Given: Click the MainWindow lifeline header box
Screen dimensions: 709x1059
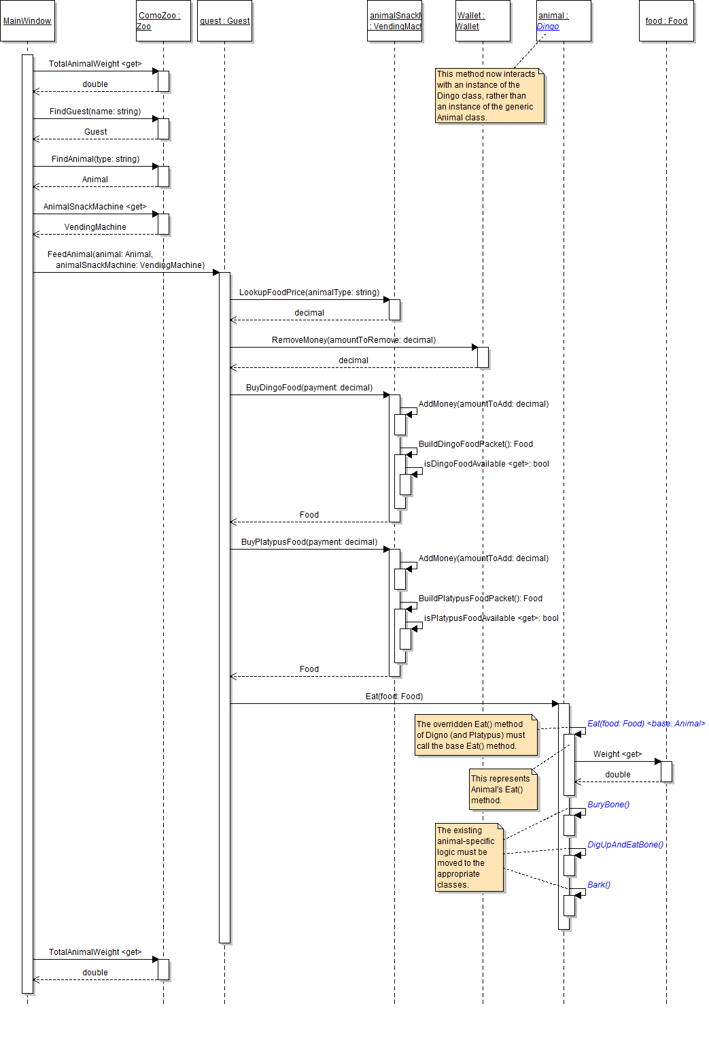Looking at the screenshot, I should tap(27, 21).
